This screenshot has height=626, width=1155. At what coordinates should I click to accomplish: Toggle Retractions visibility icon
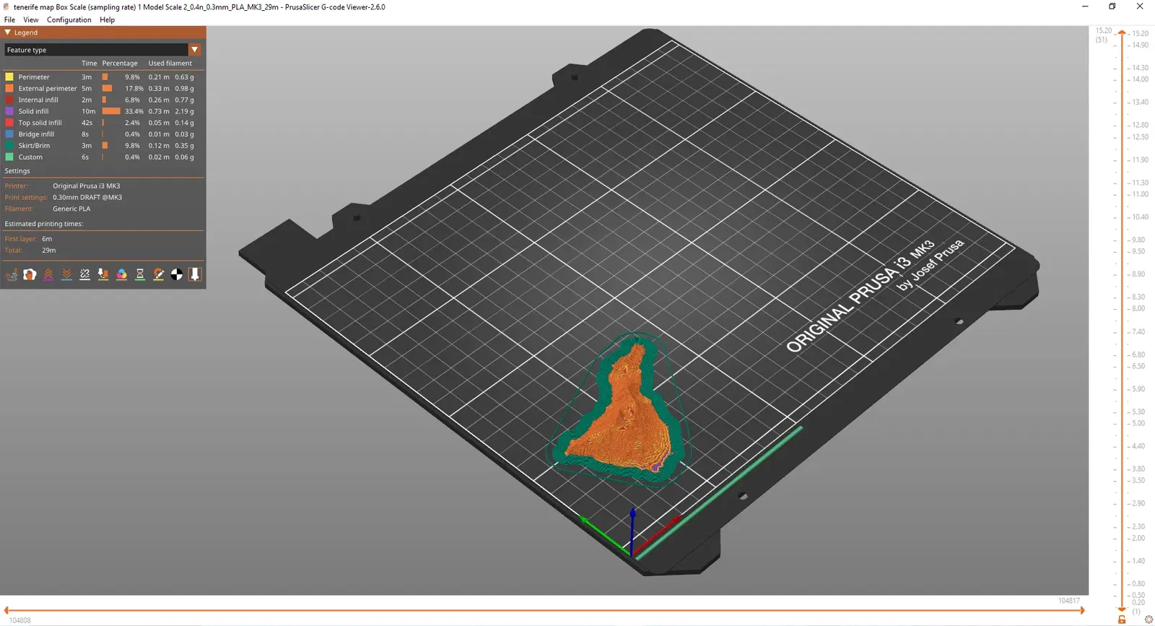48,274
